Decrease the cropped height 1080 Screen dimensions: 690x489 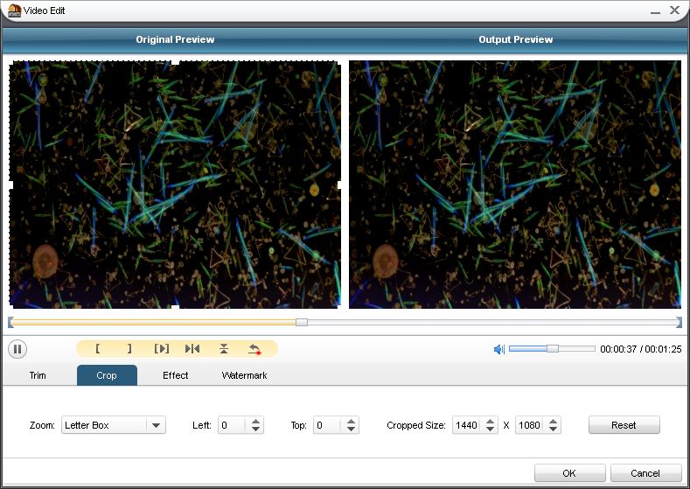[554, 430]
